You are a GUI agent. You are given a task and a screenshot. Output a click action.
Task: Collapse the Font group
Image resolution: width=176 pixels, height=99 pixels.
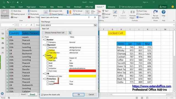(43, 55)
